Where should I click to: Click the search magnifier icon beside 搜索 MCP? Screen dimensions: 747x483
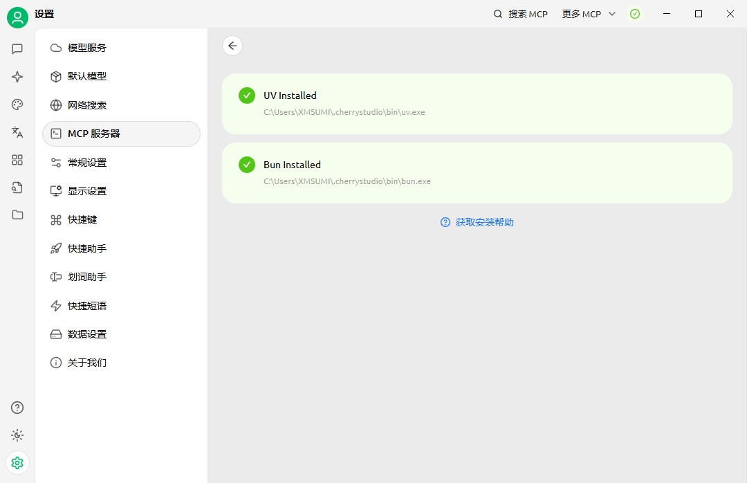click(x=498, y=15)
